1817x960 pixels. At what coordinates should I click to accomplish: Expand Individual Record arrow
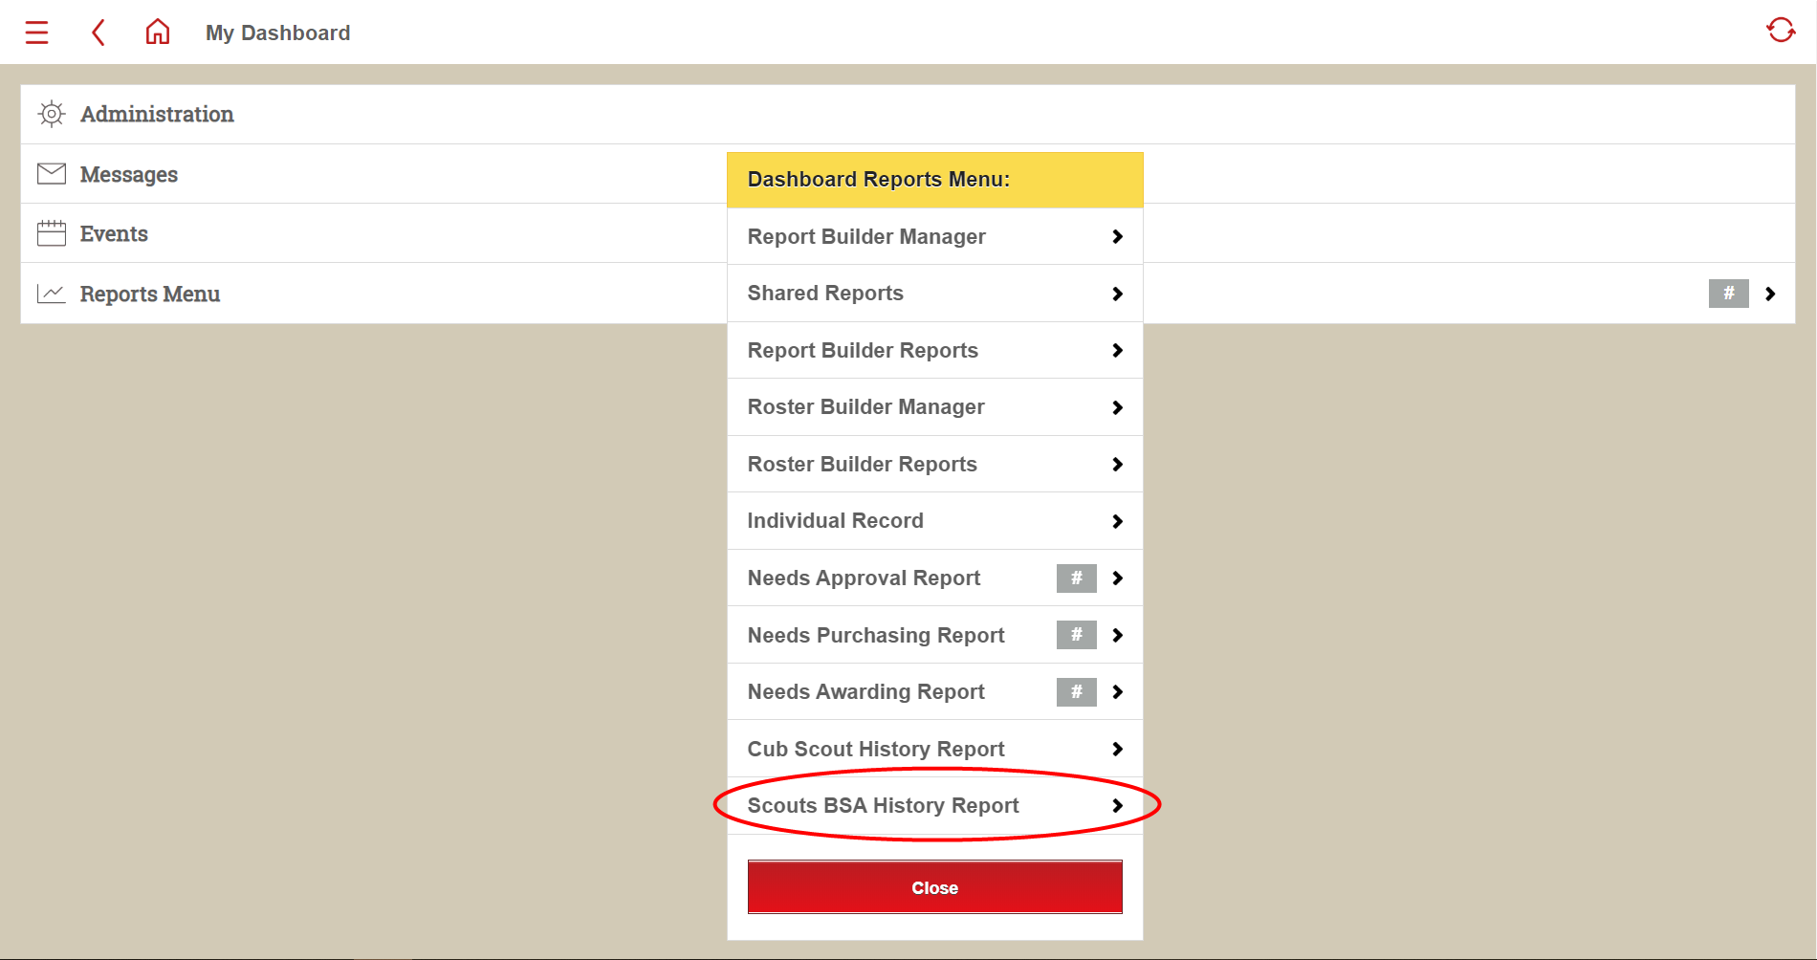[1117, 521]
